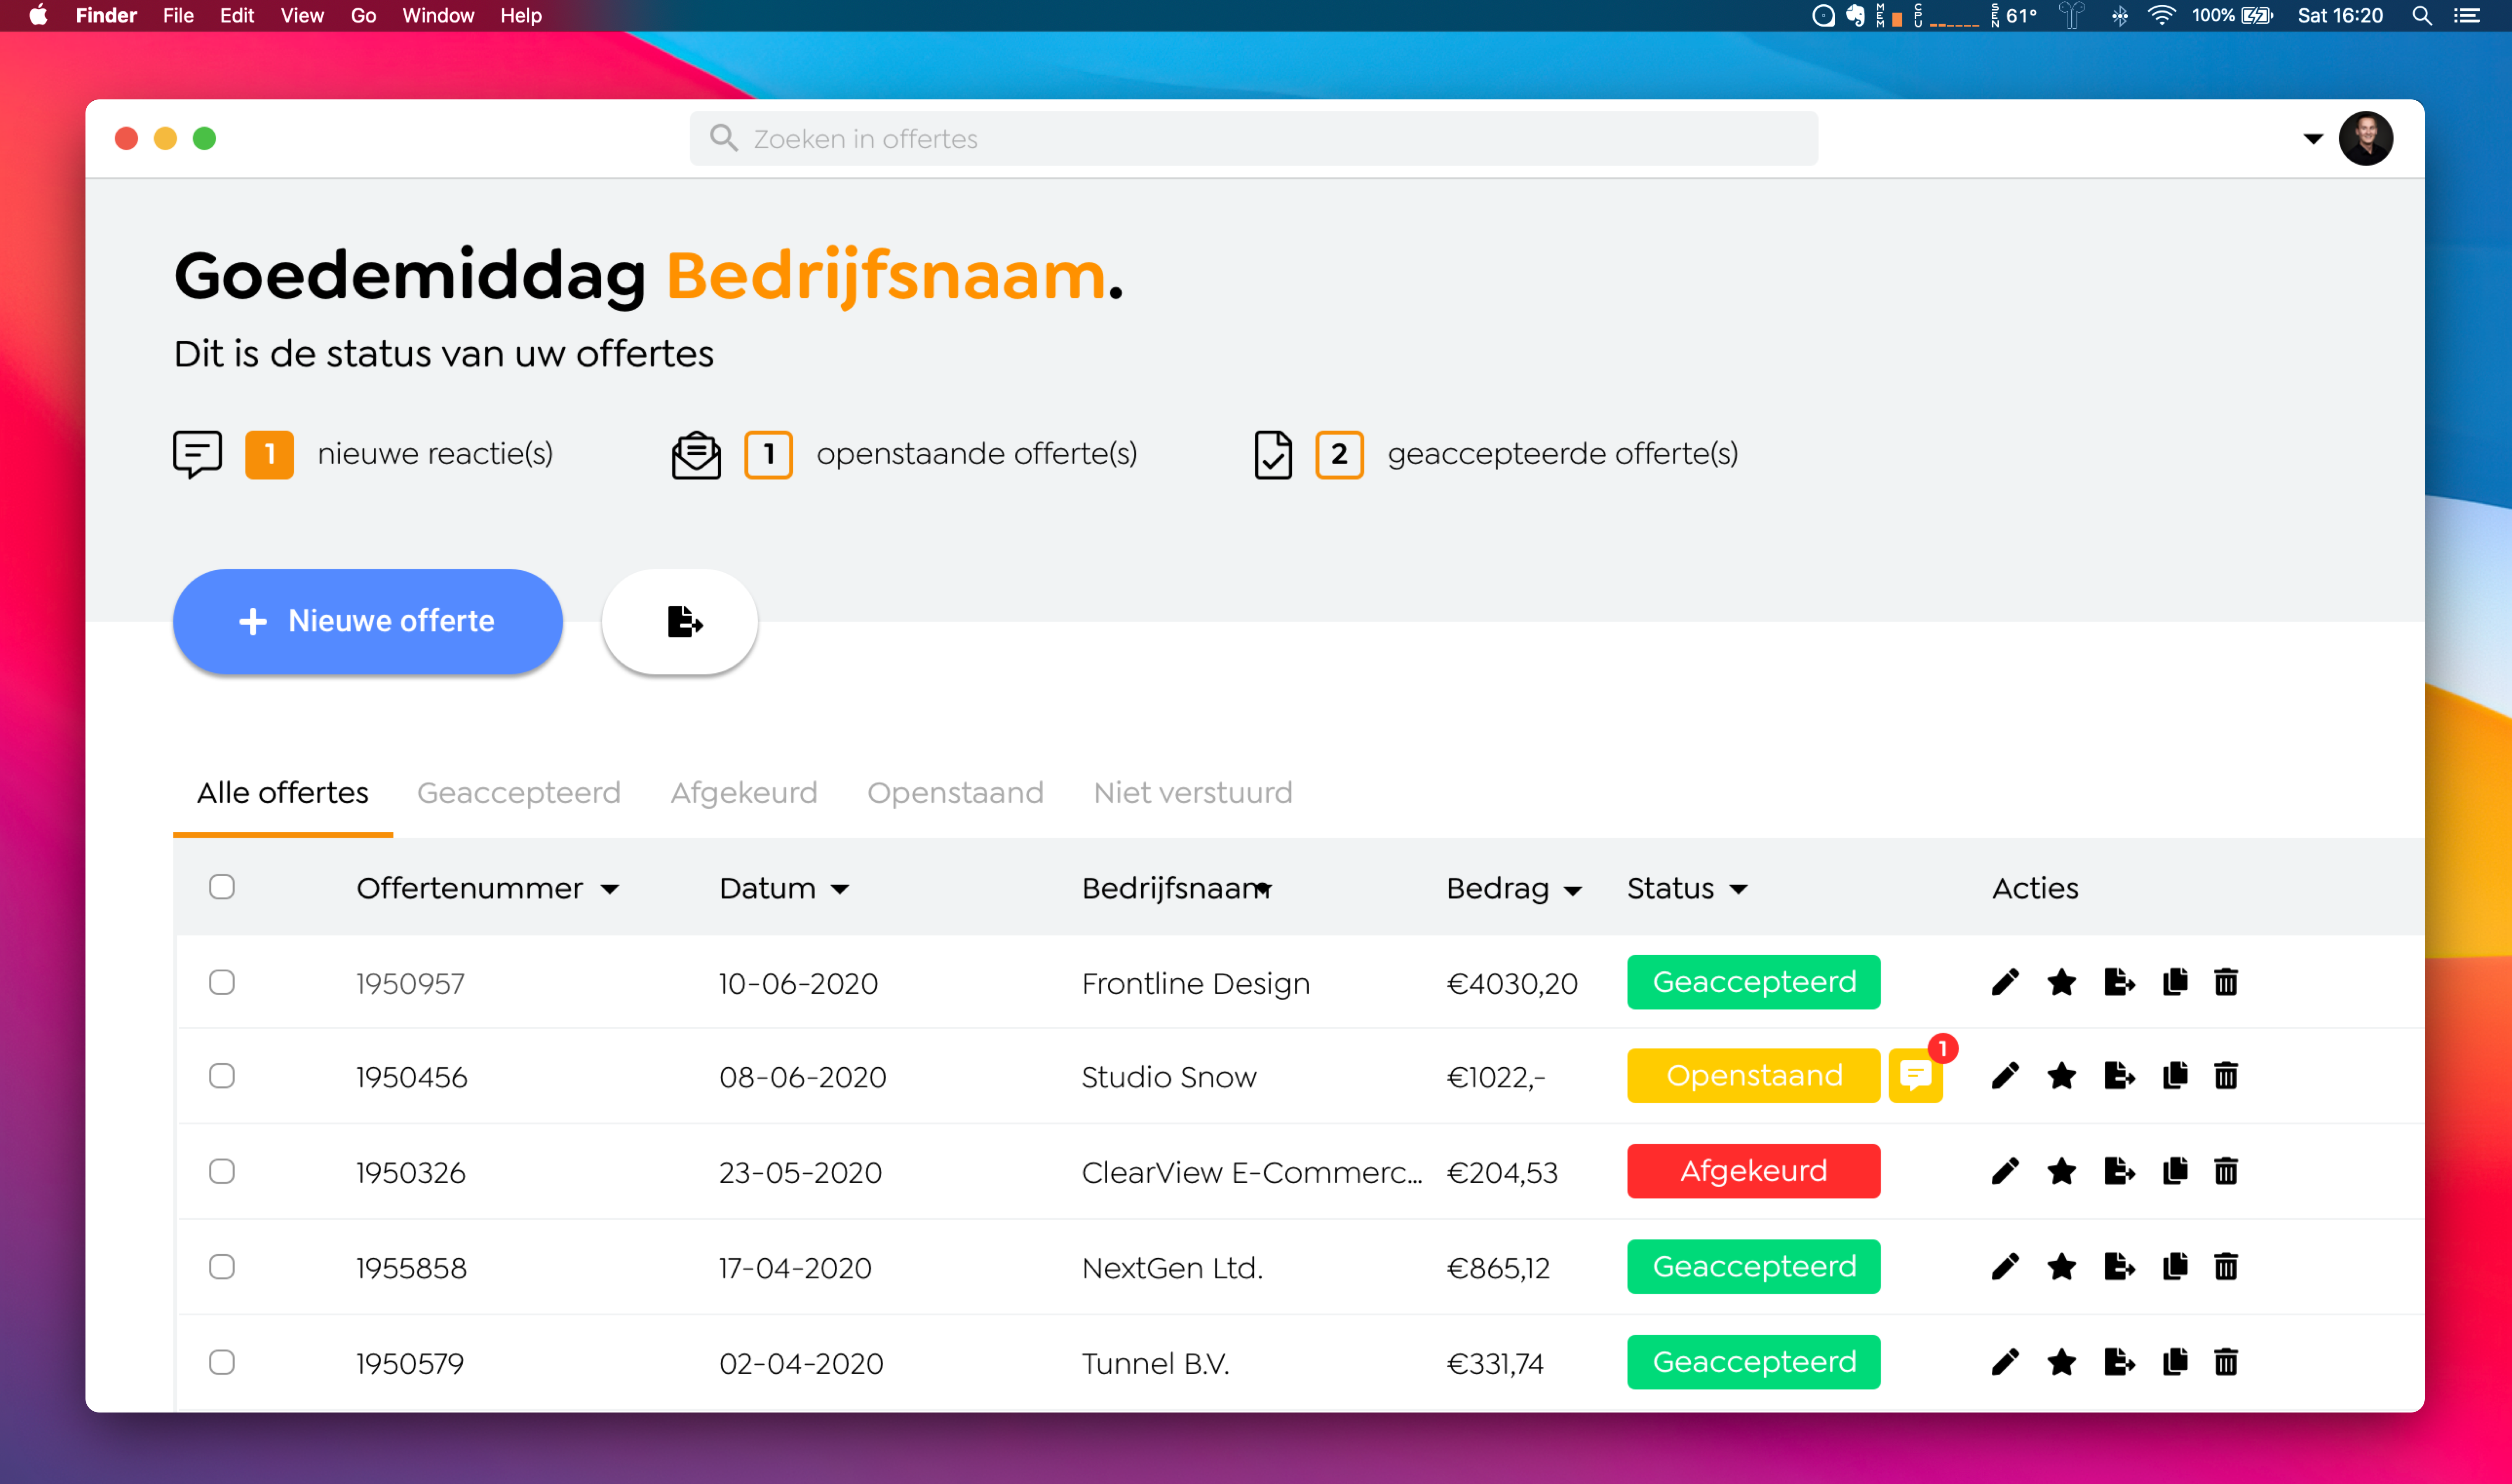Edit the Tunnel B.V. offerte
Viewport: 2512px width, 1484px height.
click(x=2005, y=1362)
